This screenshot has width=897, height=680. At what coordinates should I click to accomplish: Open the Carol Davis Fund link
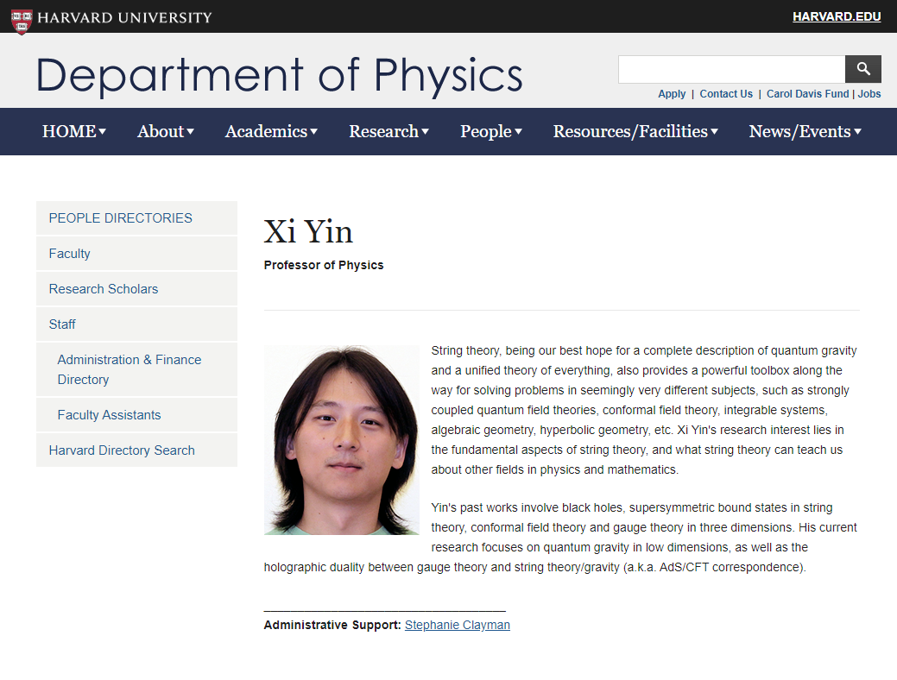pyautogui.click(x=807, y=94)
